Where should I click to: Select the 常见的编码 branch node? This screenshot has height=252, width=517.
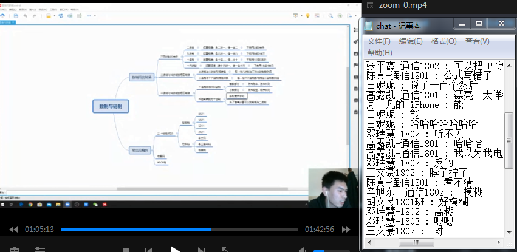[140, 151]
